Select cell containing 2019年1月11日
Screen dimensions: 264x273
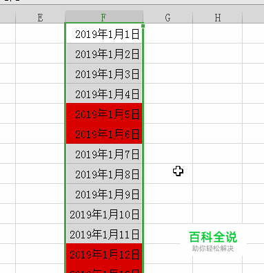pyautogui.click(x=104, y=234)
